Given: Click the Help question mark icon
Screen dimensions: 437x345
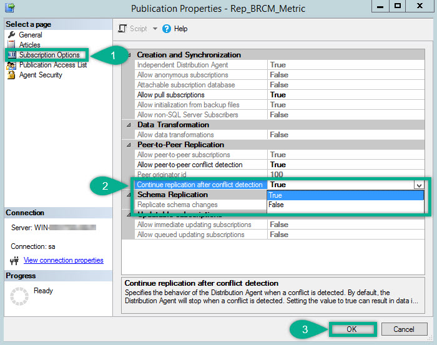Looking at the screenshot, I should [x=167, y=29].
